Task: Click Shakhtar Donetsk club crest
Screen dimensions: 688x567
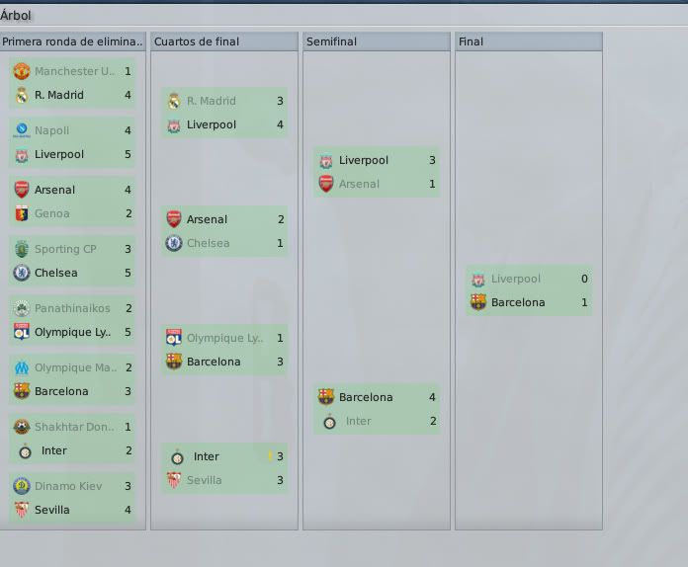Action: coord(22,427)
